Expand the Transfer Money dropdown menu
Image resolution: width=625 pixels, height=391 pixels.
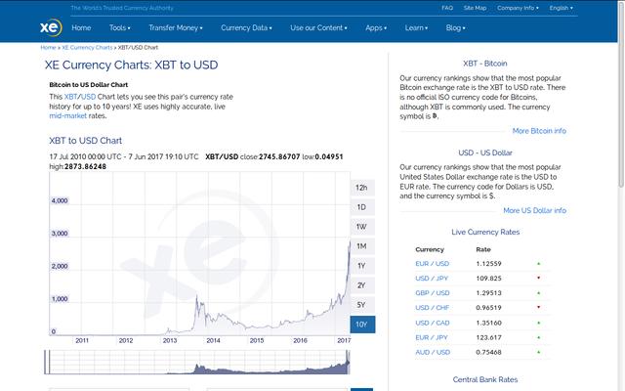176,28
